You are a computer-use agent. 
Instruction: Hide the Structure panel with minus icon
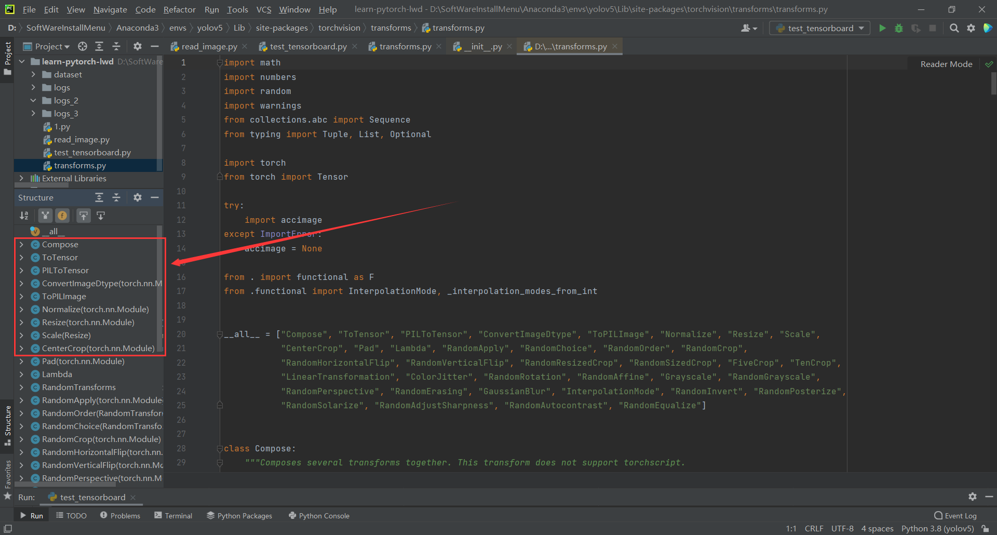(x=155, y=197)
